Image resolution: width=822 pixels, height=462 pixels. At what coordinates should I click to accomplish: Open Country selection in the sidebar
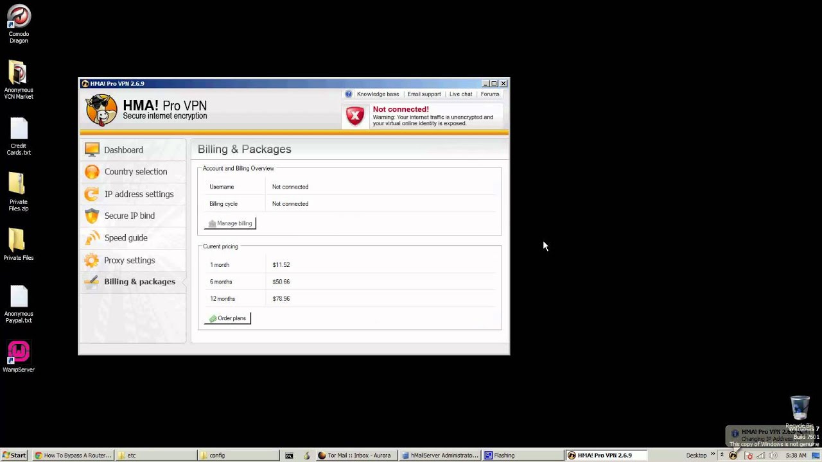[132, 171]
